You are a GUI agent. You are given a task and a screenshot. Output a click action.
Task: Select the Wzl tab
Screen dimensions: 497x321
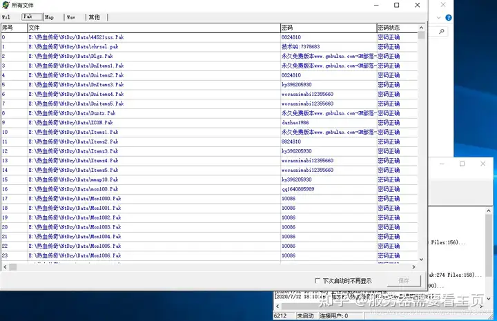point(6,17)
